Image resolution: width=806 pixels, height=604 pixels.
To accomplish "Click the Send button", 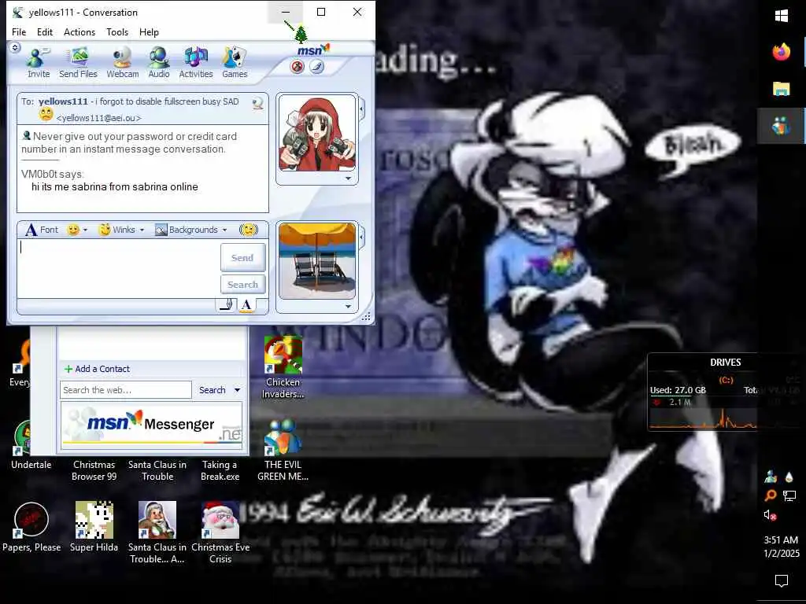I will 242,257.
